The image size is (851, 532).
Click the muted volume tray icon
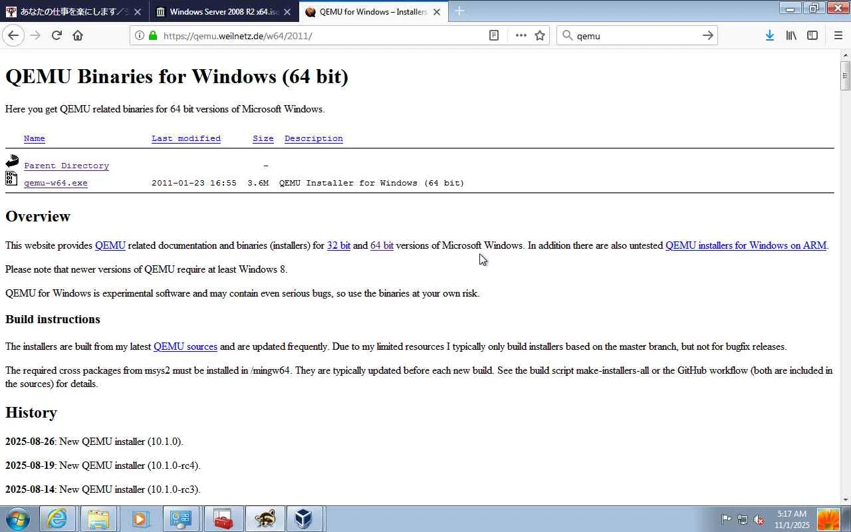tap(759, 519)
